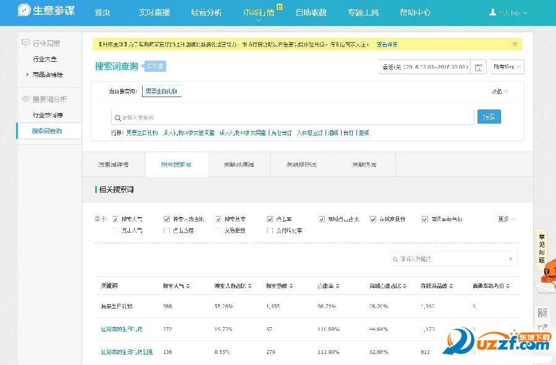Open the calendar date picker icon

coord(478,67)
